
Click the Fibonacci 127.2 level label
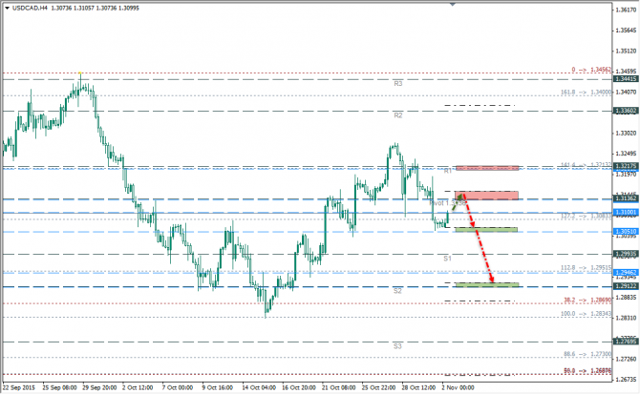coord(587,217)
